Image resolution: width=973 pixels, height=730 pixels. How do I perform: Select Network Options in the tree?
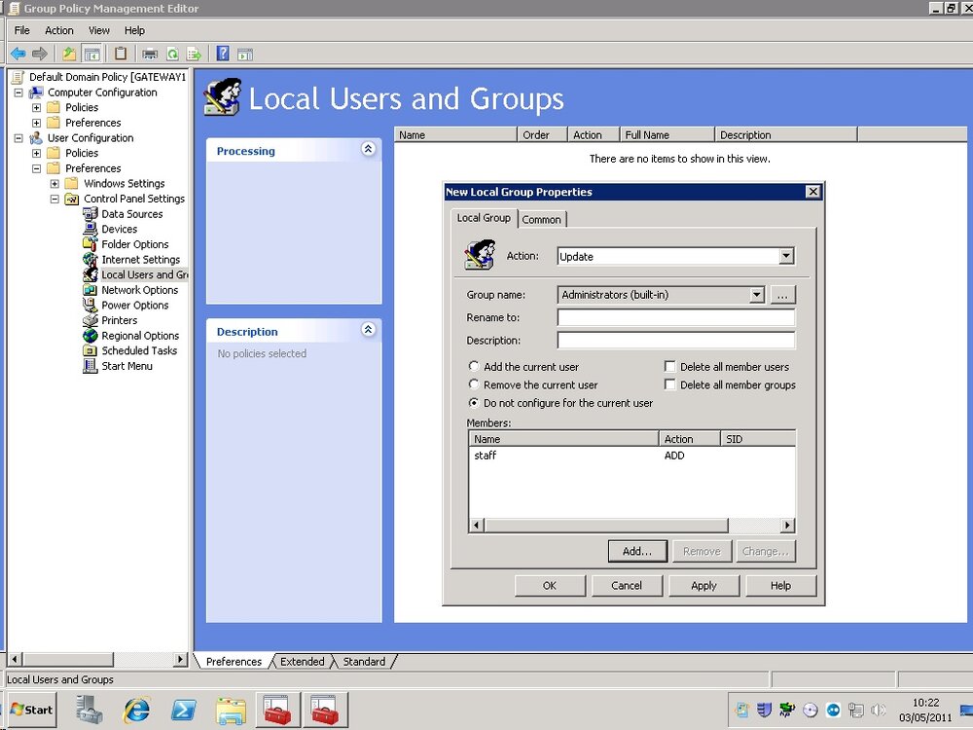coord(139,290)
